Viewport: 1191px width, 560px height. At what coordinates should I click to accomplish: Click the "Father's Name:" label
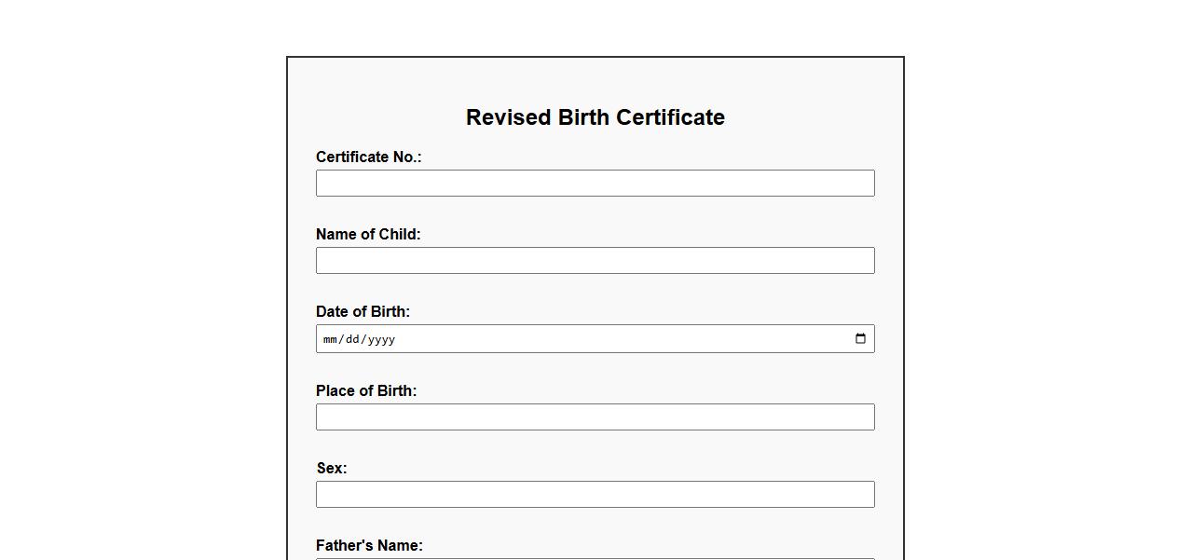[x=369, y=546]
